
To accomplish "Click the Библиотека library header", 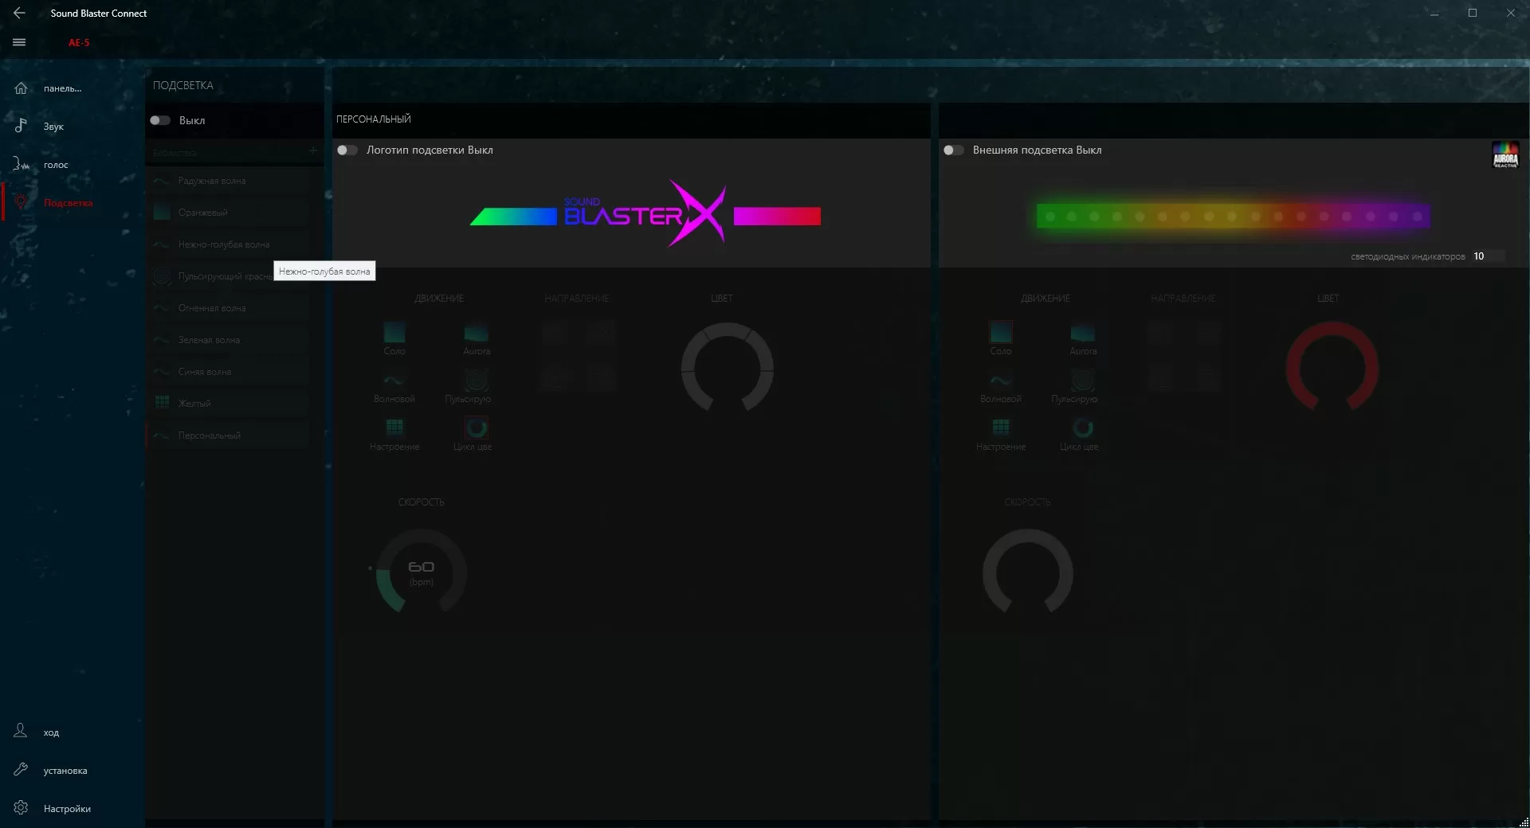I will coord(175,152).
